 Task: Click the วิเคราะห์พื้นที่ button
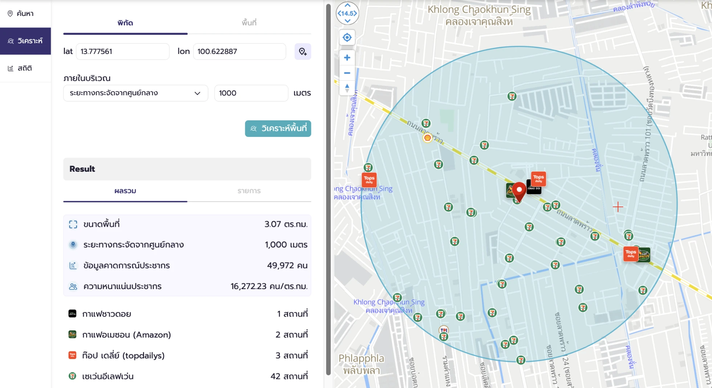tap(278, 129)
